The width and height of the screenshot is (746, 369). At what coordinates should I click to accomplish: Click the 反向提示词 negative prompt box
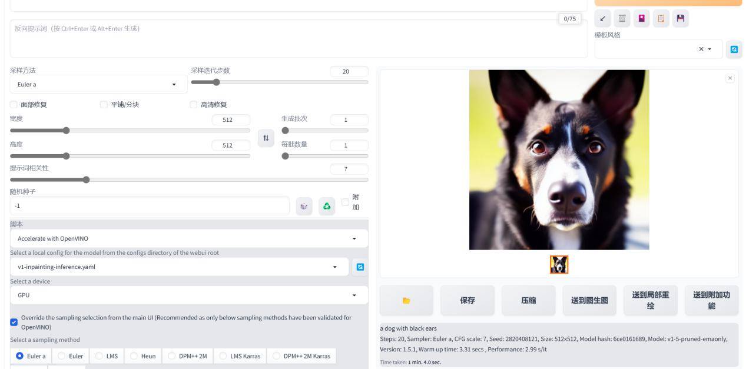(299, 38)
